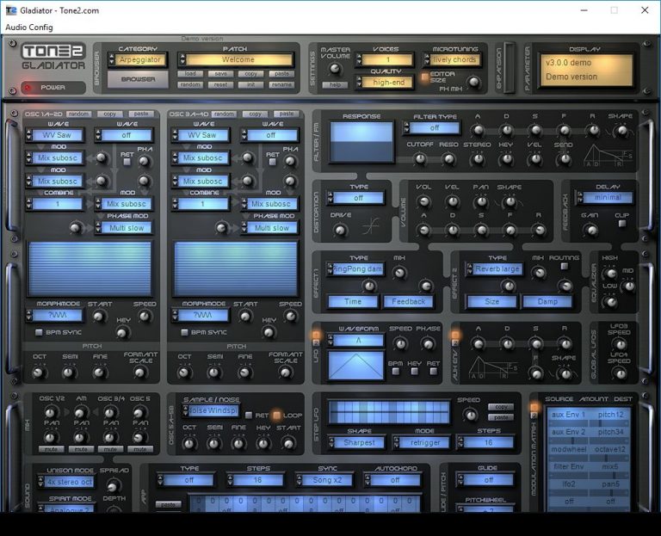Click the help button under Master Volume
The image size is (661, 536).
pyautogui.click(x=335, y=84)
